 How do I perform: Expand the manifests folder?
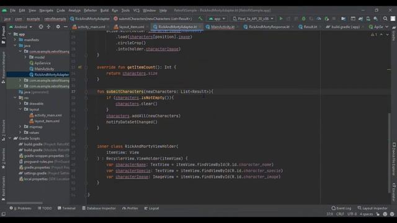coord(15,40)
